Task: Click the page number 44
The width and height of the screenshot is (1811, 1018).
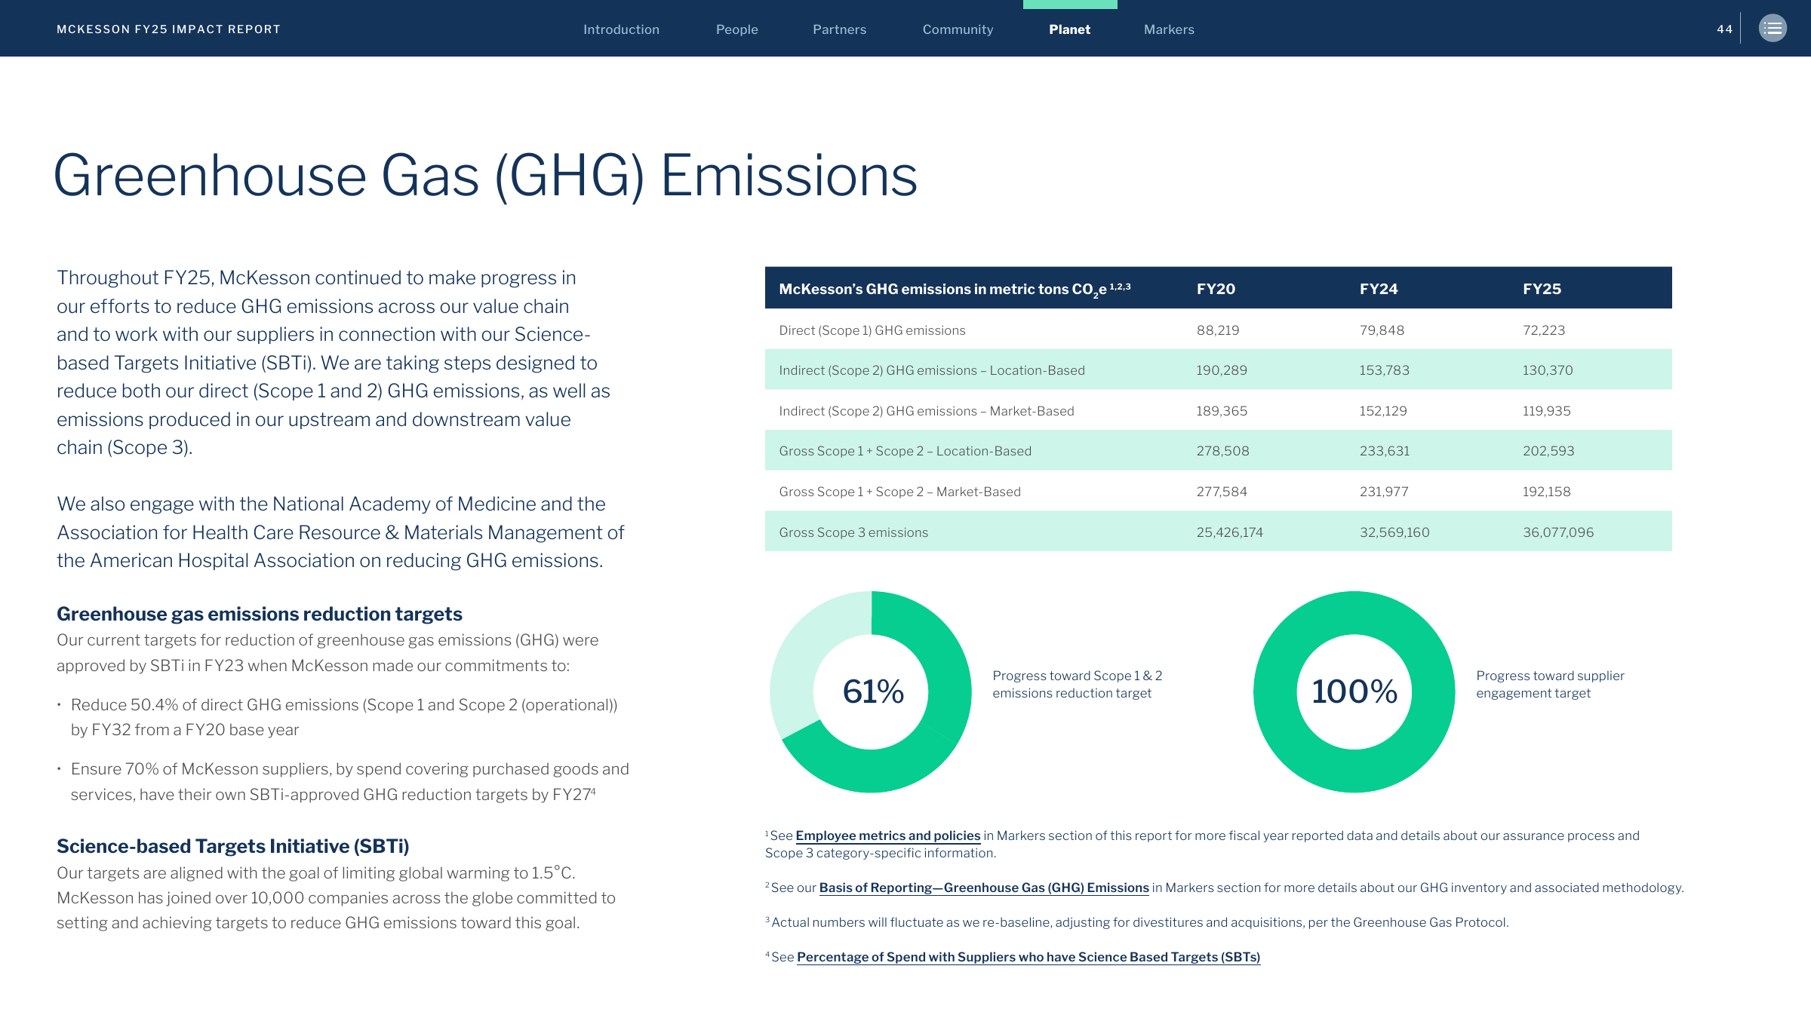Action: coord(1724,29)
